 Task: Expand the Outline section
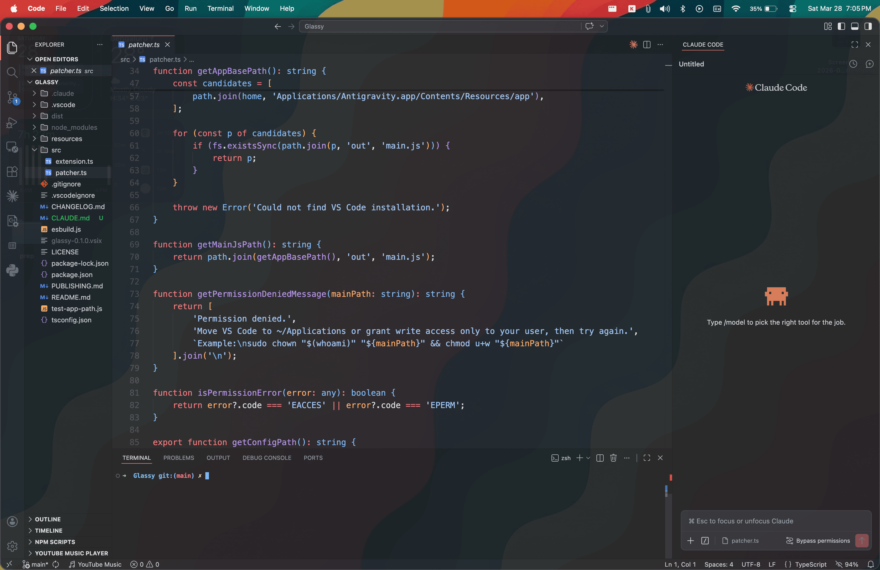coord(68,519)
